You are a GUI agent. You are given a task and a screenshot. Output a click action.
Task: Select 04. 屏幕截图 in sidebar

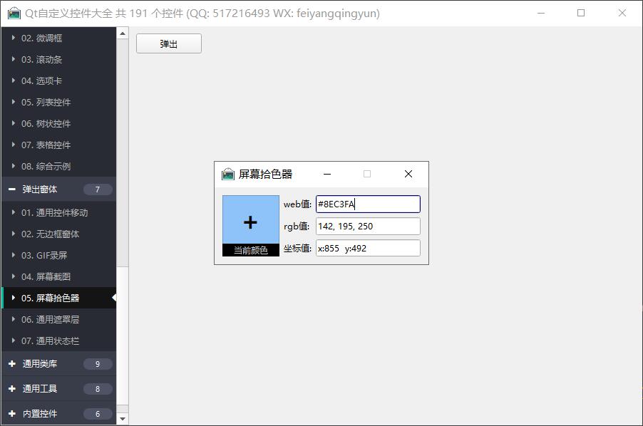point(46,276)
